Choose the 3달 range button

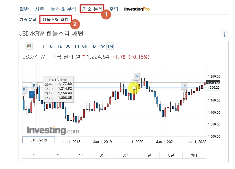pos(103,155)
